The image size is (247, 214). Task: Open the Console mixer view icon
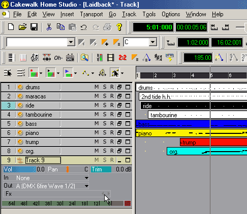100,58
